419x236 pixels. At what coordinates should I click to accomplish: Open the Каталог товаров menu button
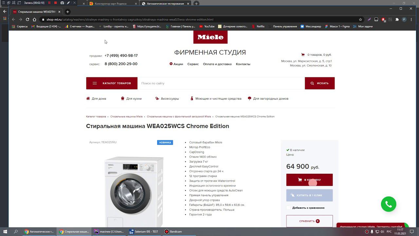tap(112, 83)
